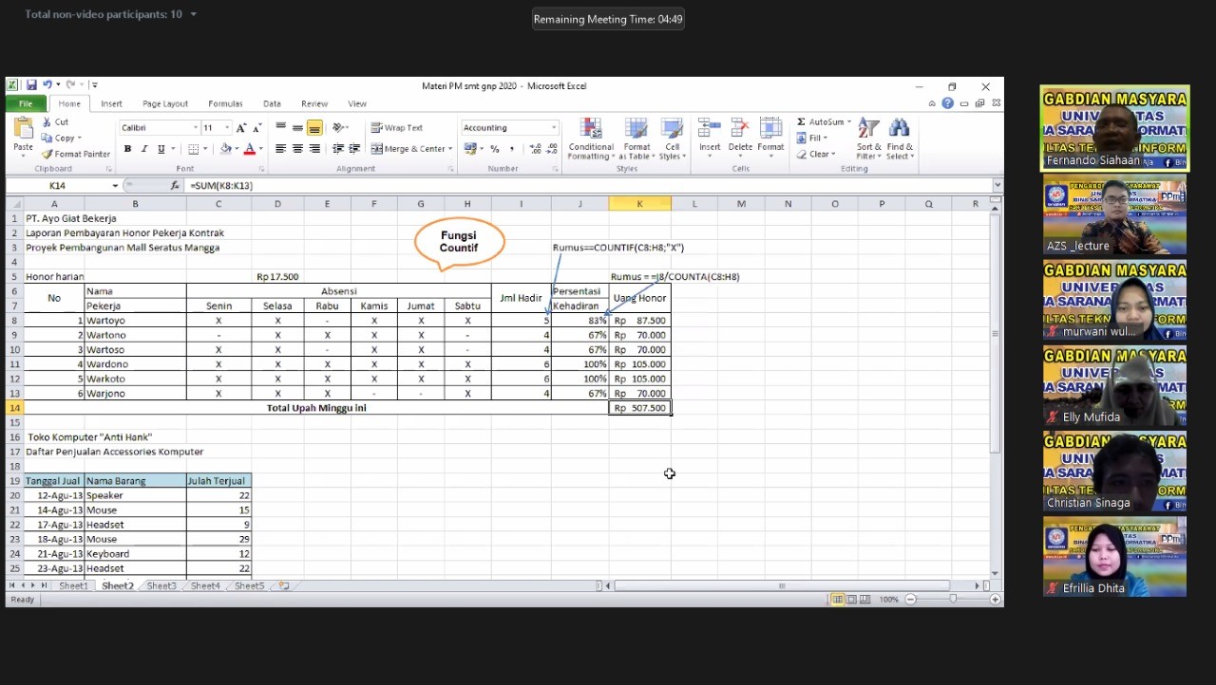Screen dimensions: 1216x685
Task: Zoom in with the plus button
Action: (995, 600)
